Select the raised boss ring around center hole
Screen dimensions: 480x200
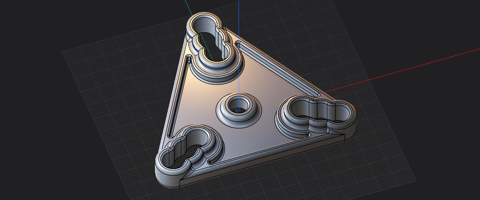(239, 110)
